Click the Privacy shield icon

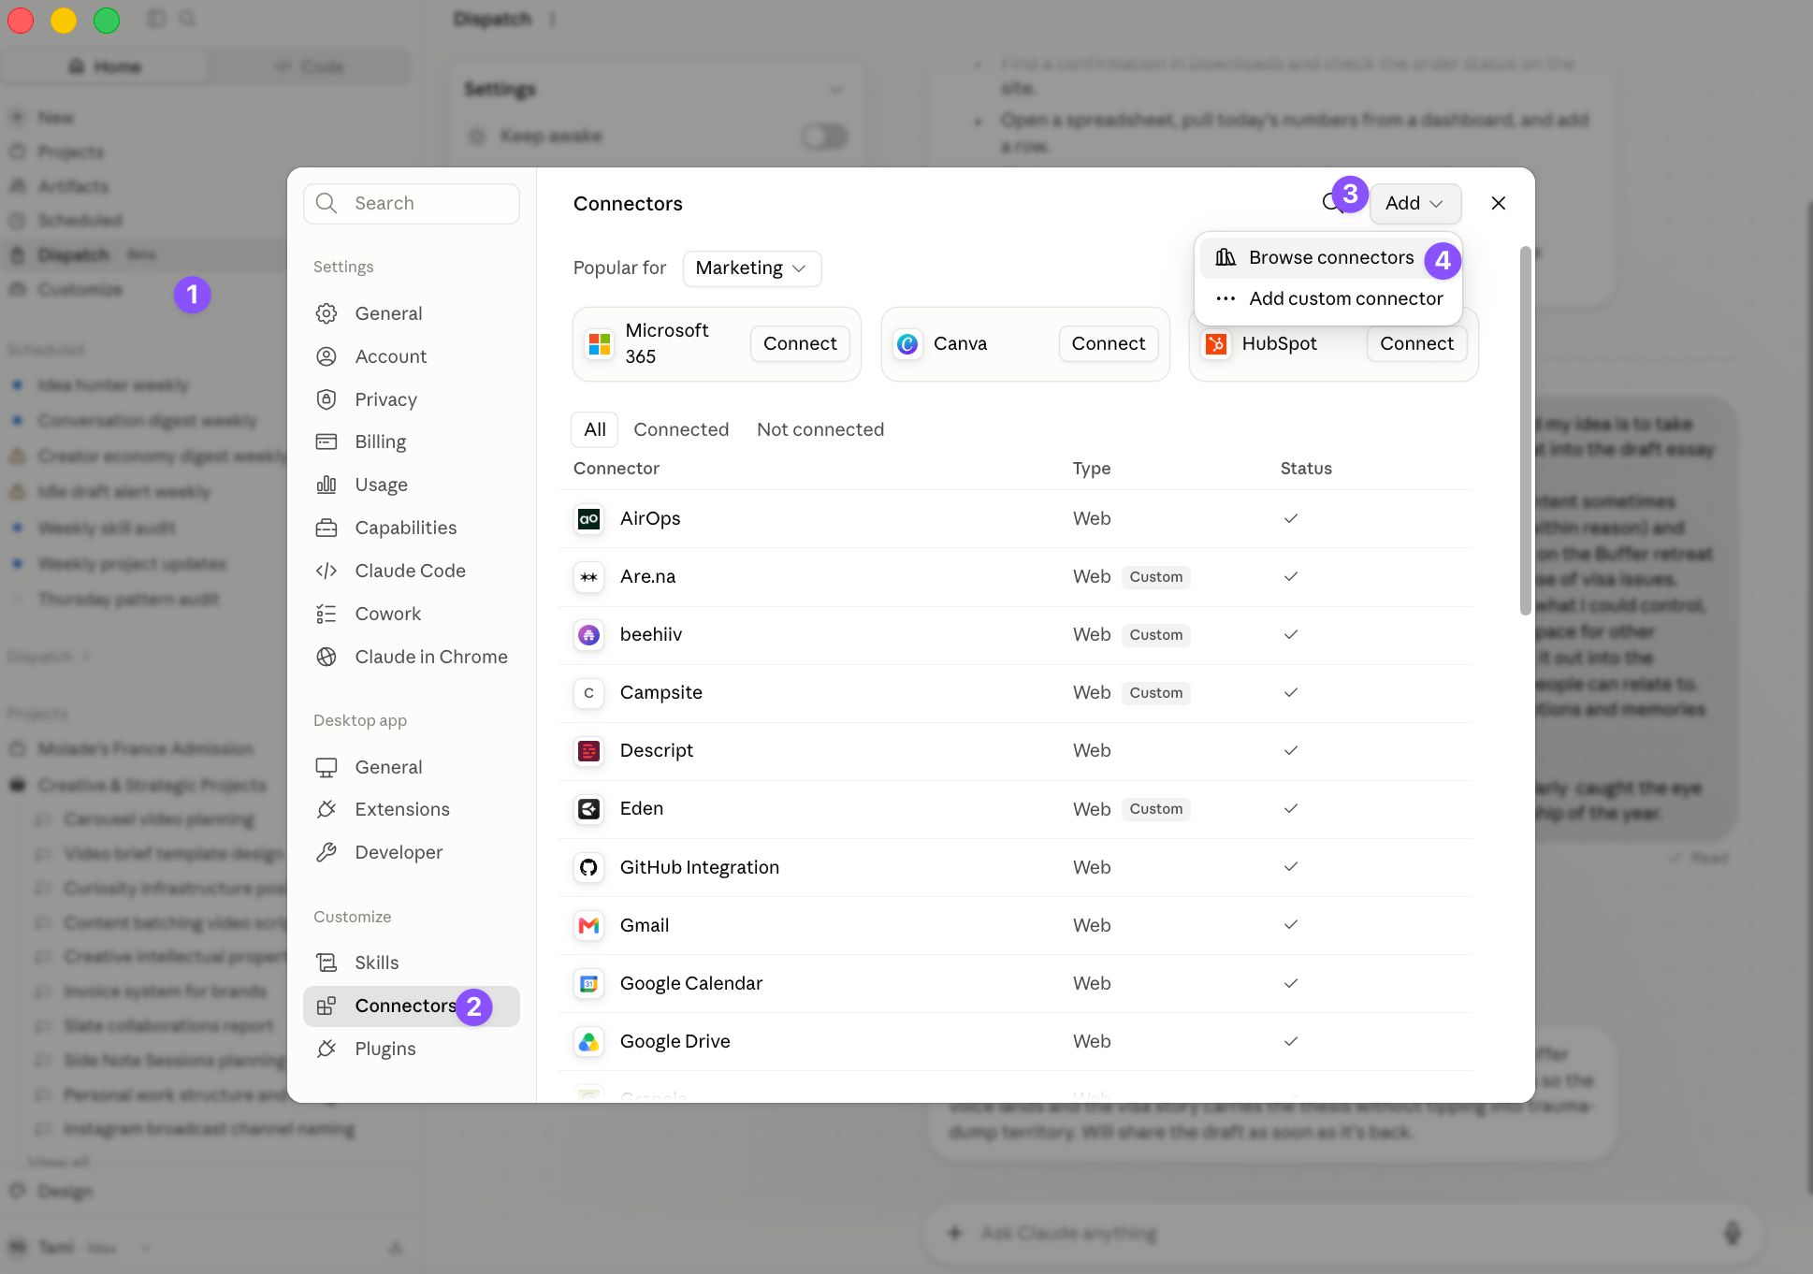click(x=326, y=399)
